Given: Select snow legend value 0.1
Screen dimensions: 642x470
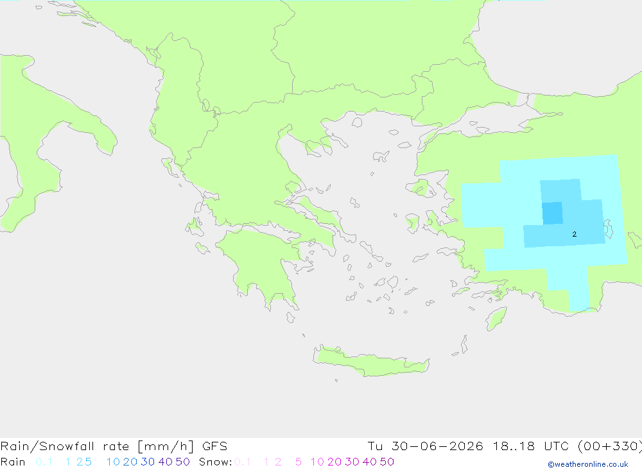Looking at the screenshot, I should tap(243, 462).
